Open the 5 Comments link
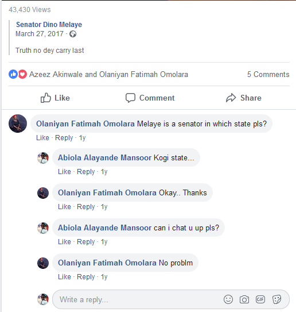 pyautogui.click(x=268, y=75)
